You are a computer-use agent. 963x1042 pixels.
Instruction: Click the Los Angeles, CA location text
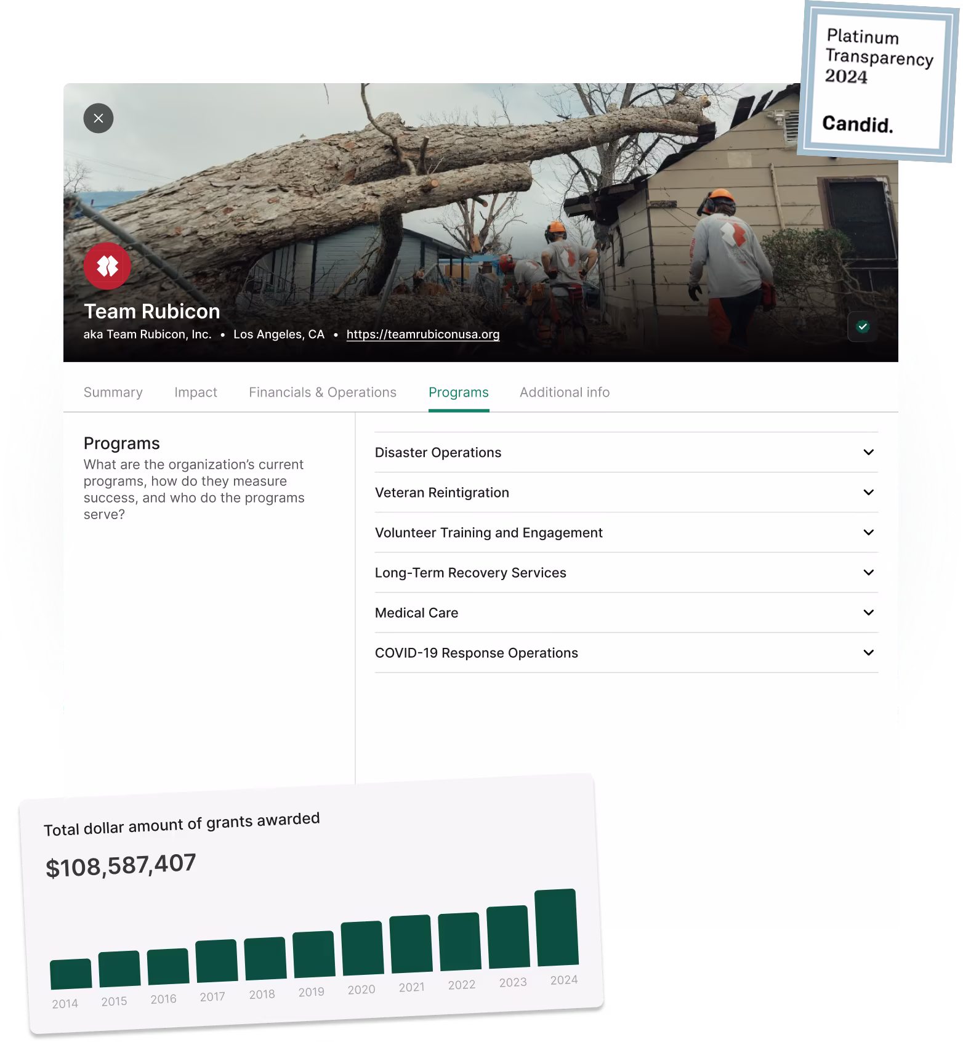279,334
